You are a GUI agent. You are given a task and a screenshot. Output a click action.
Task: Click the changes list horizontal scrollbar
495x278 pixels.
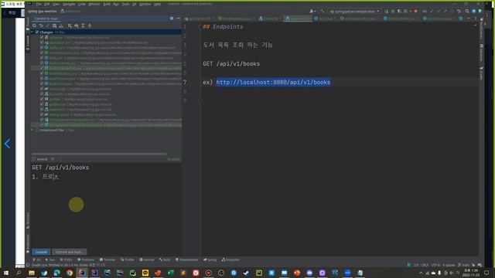pyautogui.click(x=99, y=154)
